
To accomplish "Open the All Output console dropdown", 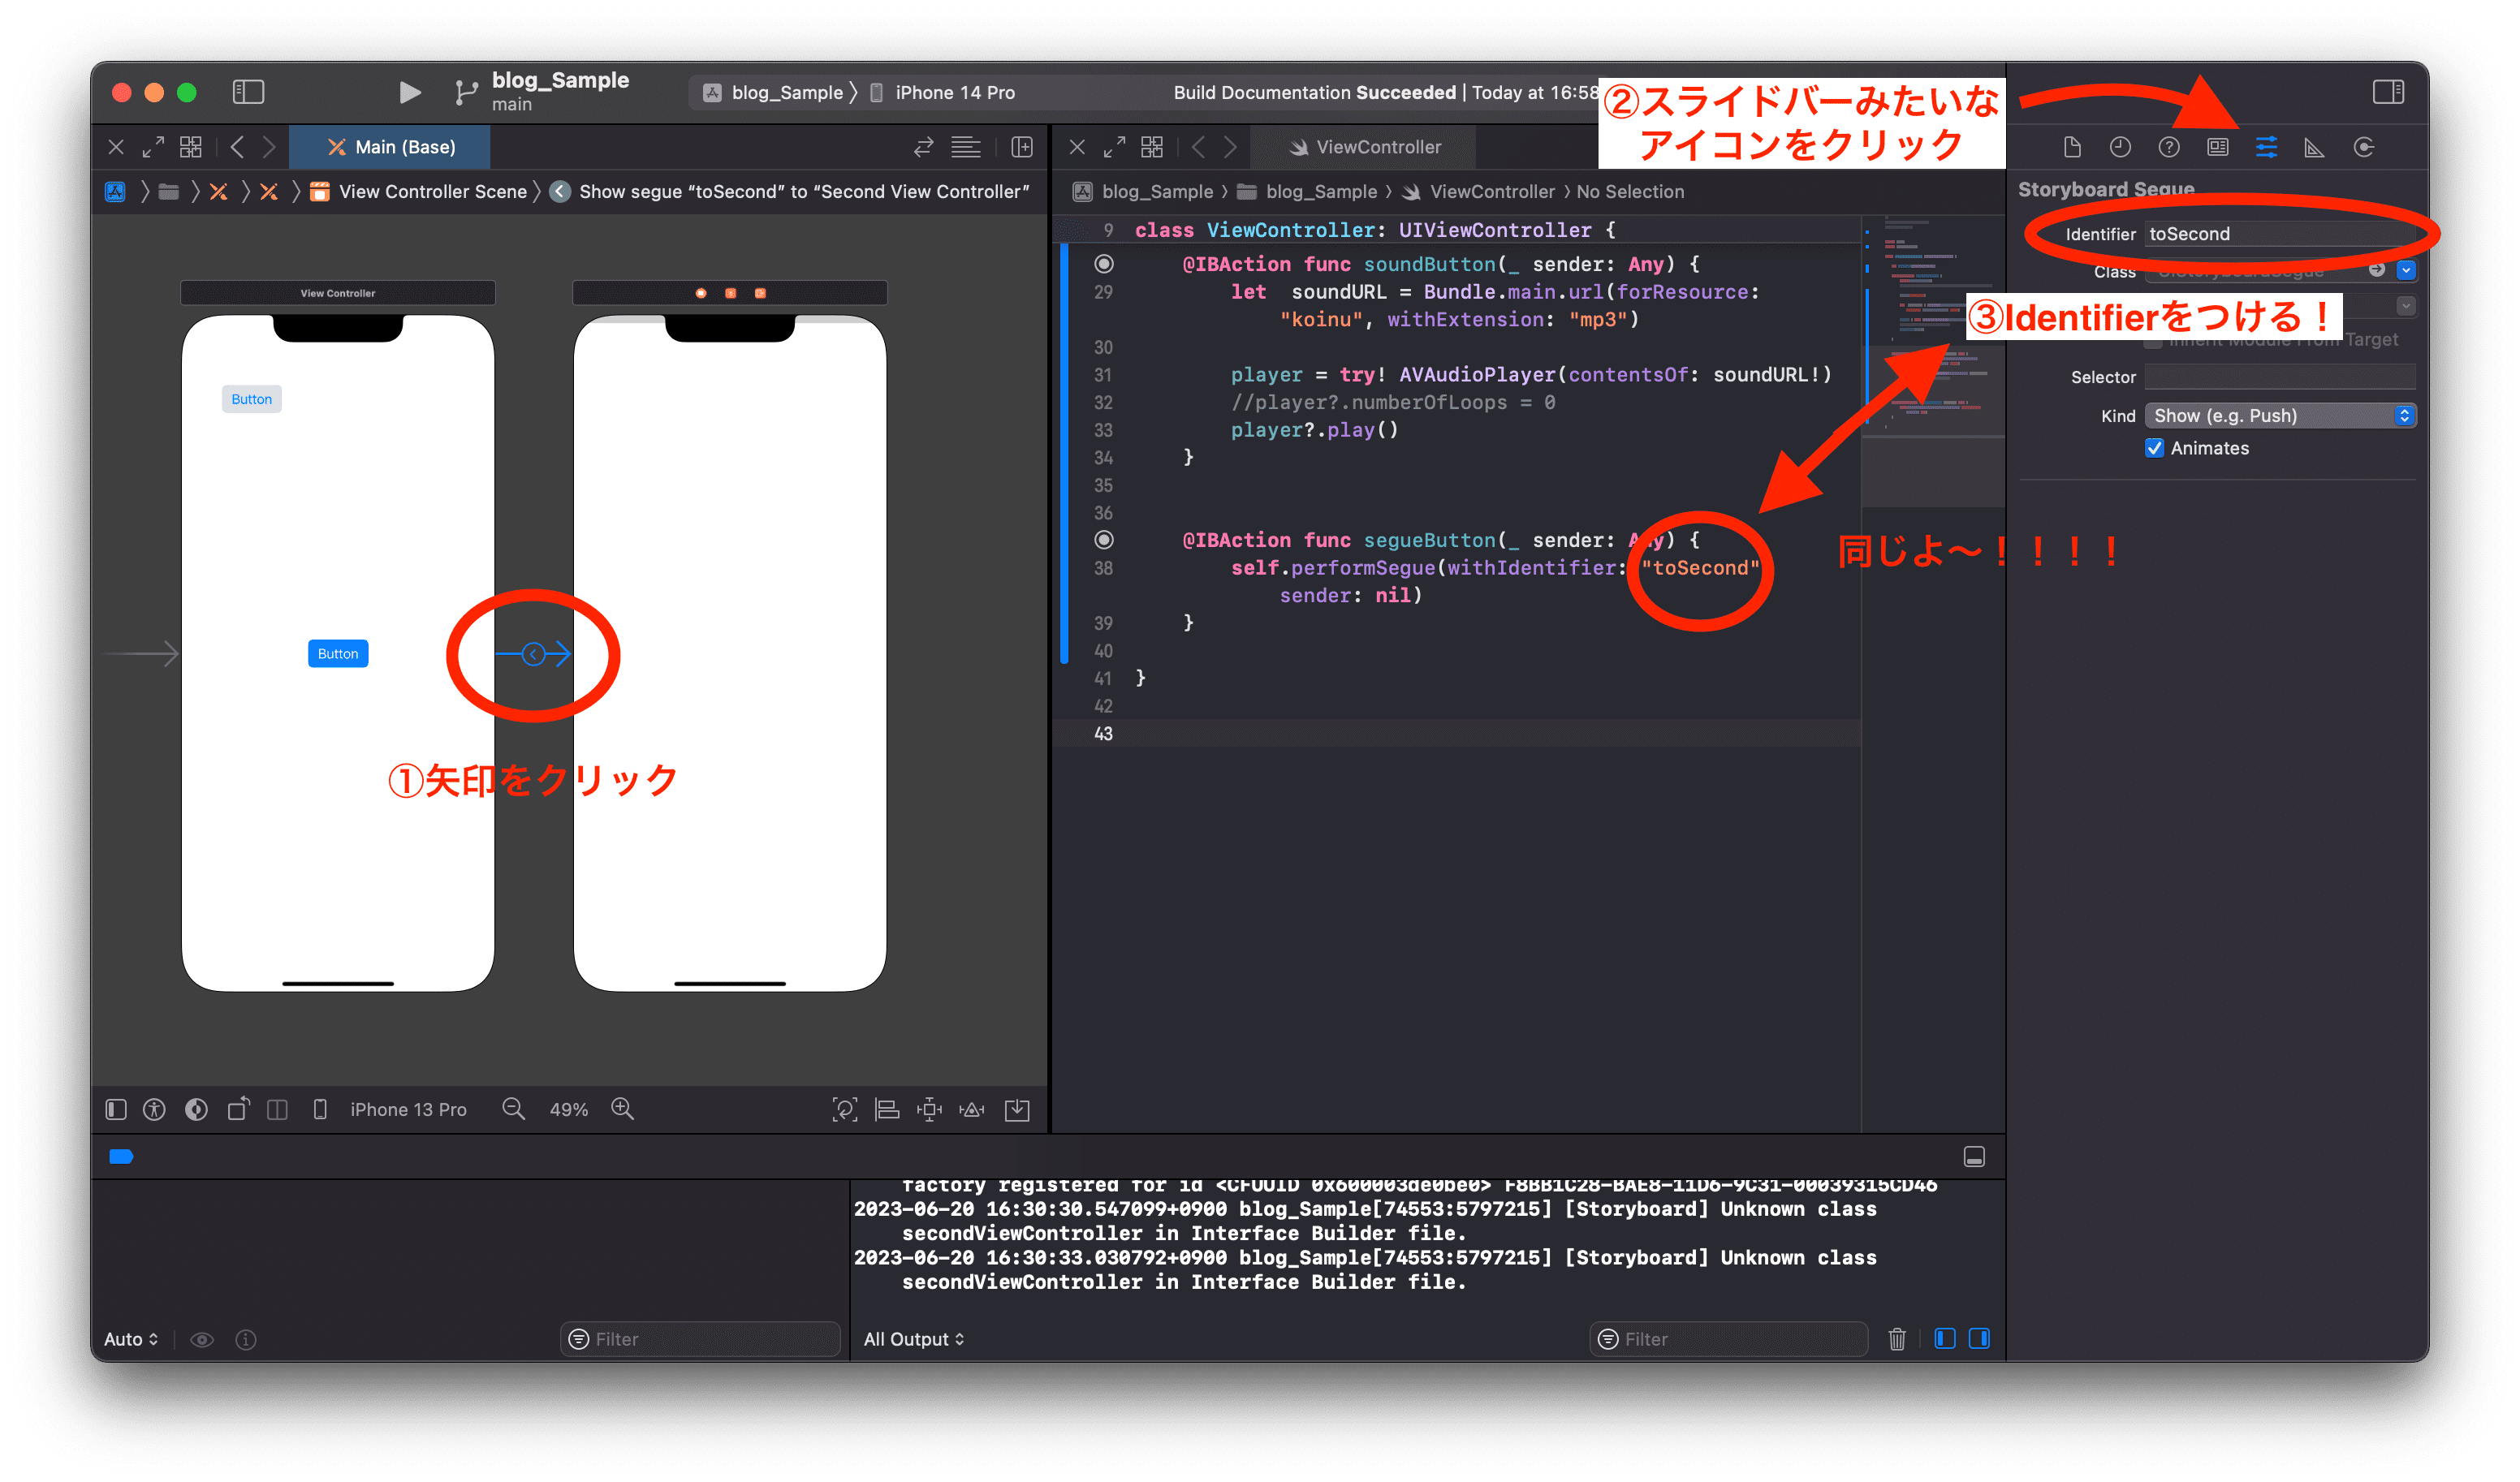I will pos(913,1339).
